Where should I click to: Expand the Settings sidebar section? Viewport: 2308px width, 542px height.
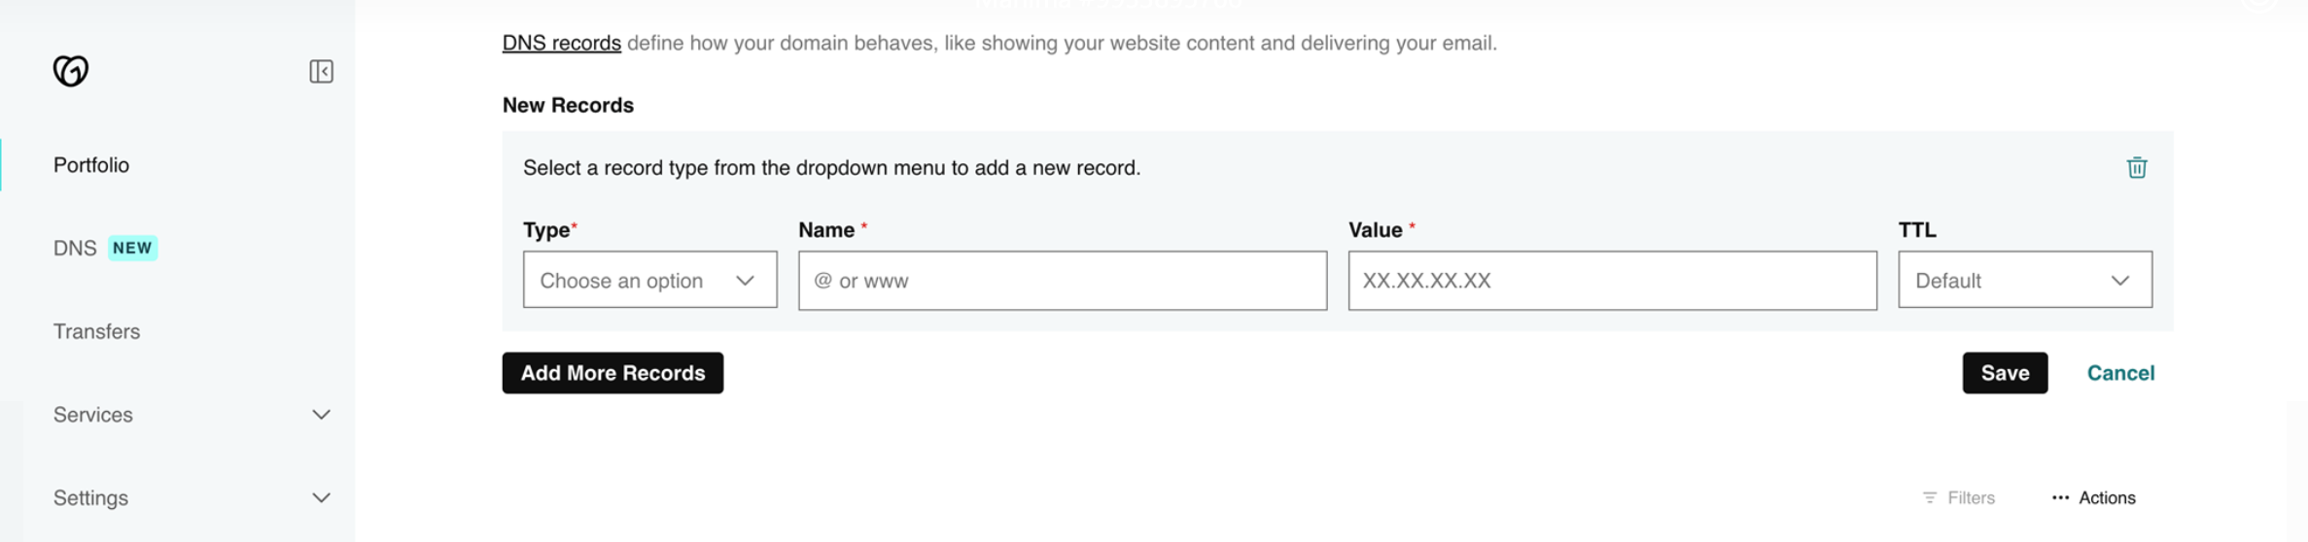click(x=192, y=497)
